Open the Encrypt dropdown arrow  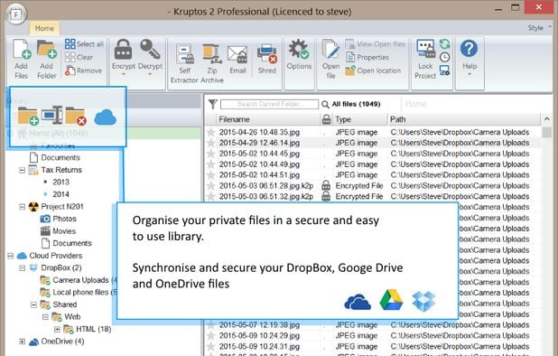pos(123,74)
